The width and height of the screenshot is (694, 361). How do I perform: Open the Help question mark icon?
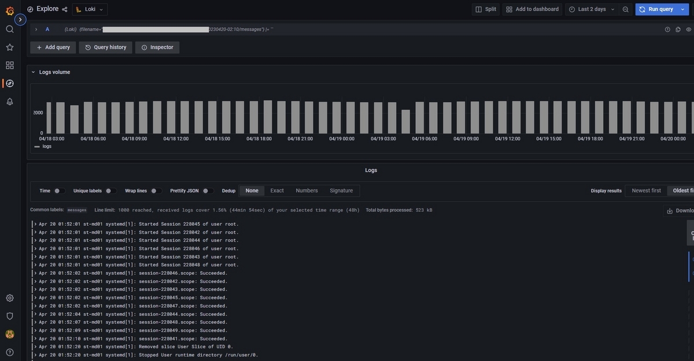(x=10, y=352)
